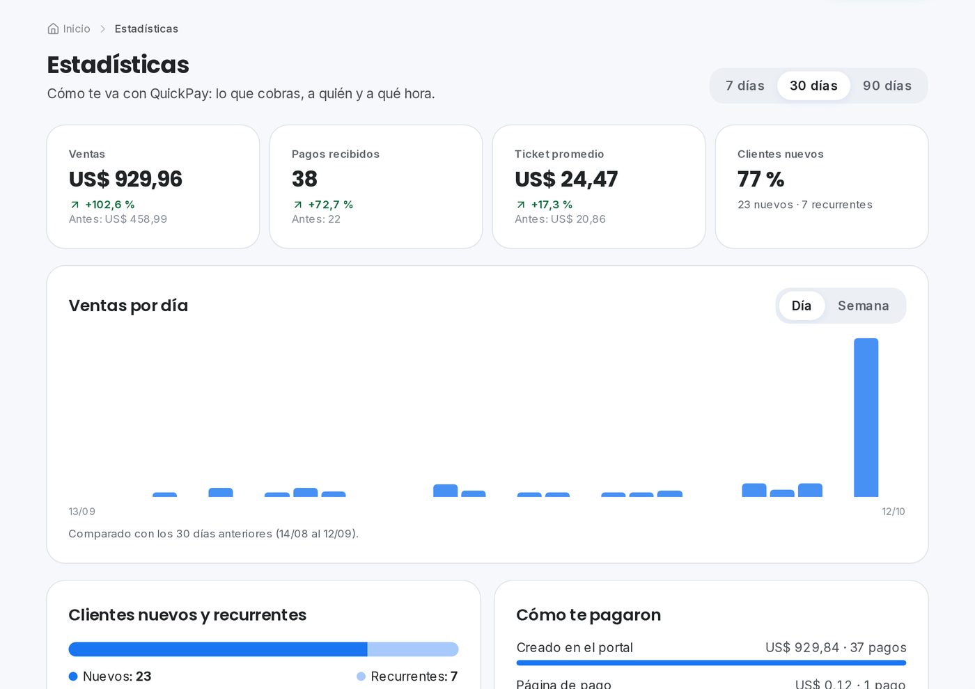Click the text "Antes: 22"

point(316,219)
